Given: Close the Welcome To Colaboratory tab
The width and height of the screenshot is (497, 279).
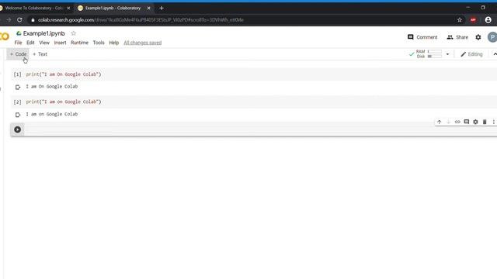Looking at the screenshot, I should pyautogui.click(x=68, y=8).
